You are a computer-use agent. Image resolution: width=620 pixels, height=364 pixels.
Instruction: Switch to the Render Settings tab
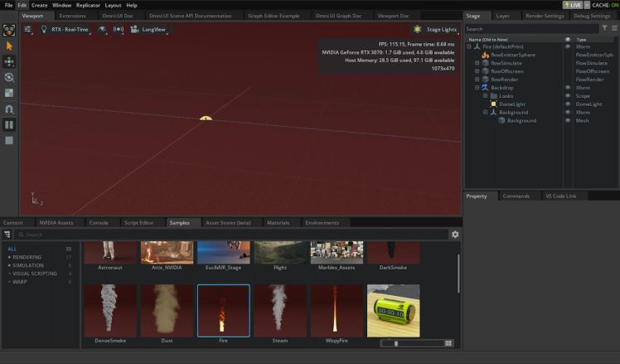coord(545,16)
